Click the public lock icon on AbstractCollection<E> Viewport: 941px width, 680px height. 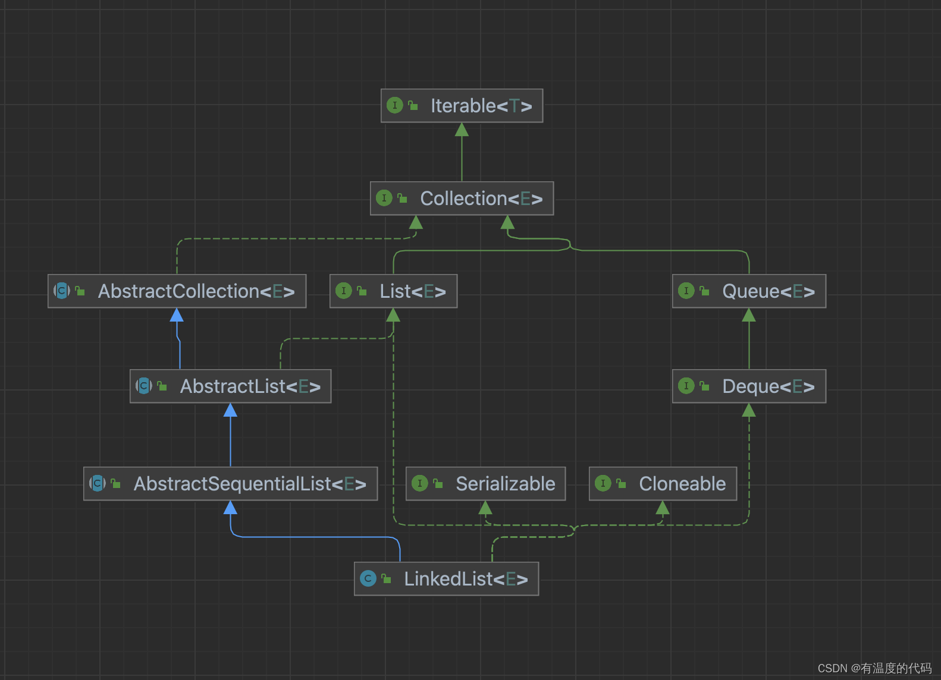tap(80, 291)
